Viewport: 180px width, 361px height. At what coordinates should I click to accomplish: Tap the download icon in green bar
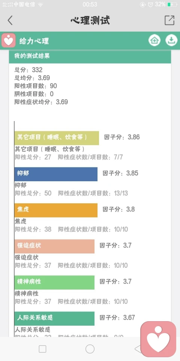[x=171, y=40]
